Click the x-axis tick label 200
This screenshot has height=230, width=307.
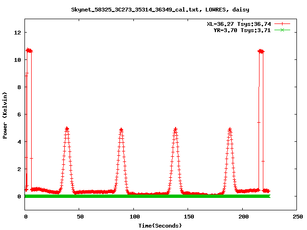click(243, 217)
